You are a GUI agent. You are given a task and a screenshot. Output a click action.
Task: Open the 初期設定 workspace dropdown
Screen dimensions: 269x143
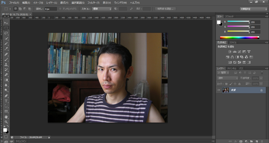253,9
